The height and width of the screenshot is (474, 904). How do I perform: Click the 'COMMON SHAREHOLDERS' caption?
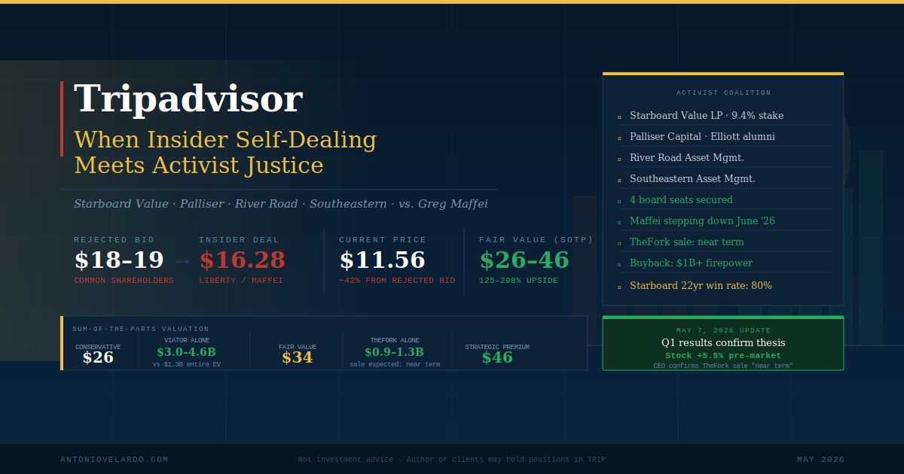click(124, 281)
